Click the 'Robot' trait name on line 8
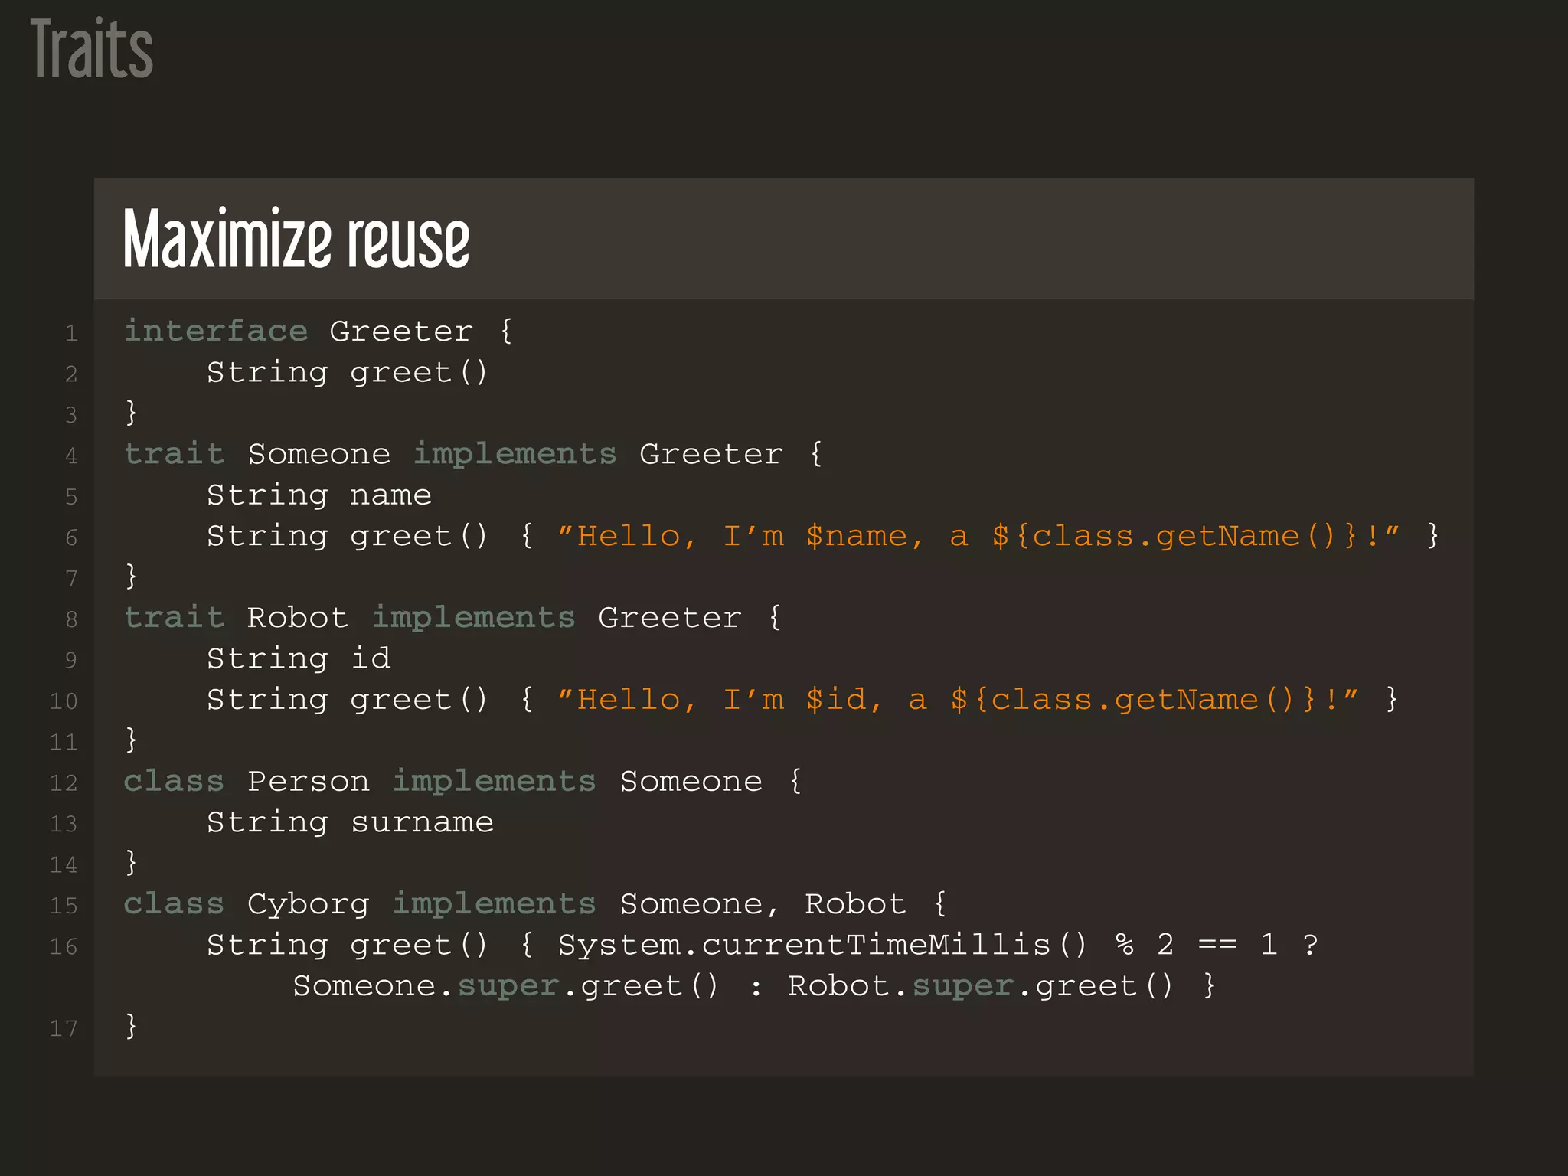The image size is (1568, 1176). point(298,618)
